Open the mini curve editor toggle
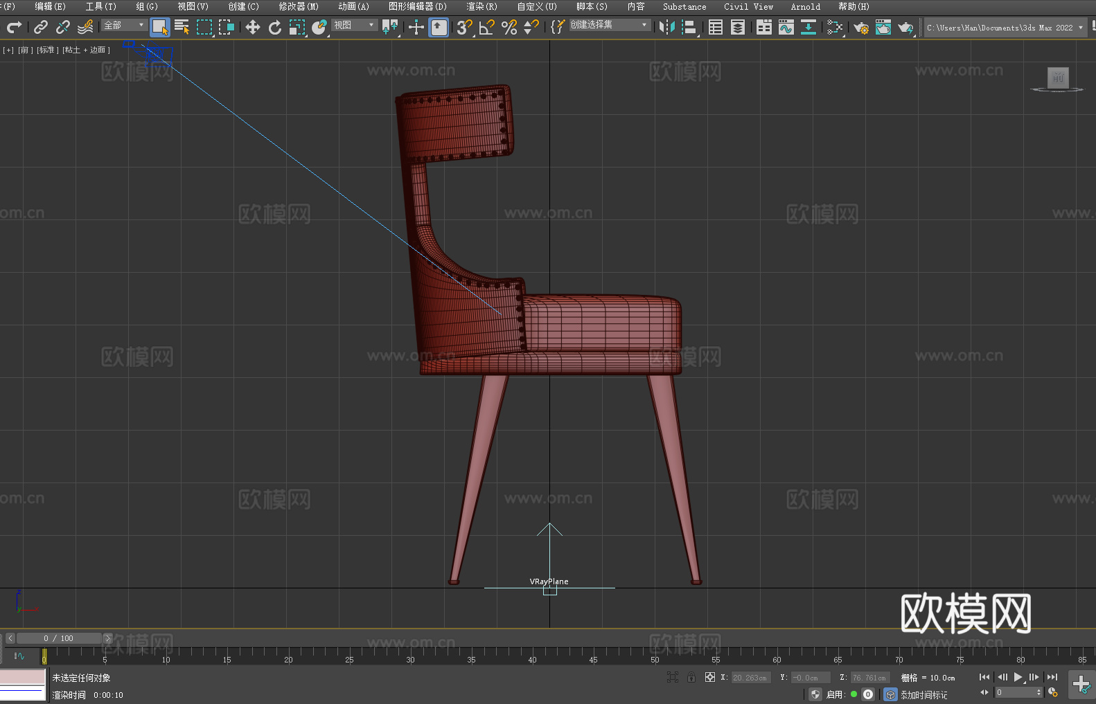The height and width of the screenshot is (704, 1096). pos(19,656)
